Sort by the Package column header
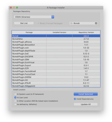The height and width of the screenshot is (122, 112). [29, 32]
